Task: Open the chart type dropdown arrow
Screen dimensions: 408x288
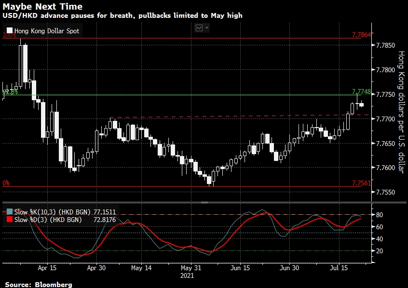Action: point(207,28)
